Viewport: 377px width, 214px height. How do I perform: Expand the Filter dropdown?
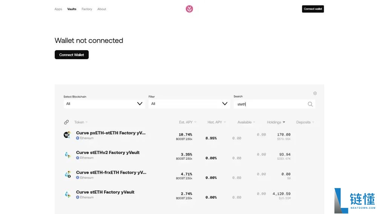pos(189,104)
